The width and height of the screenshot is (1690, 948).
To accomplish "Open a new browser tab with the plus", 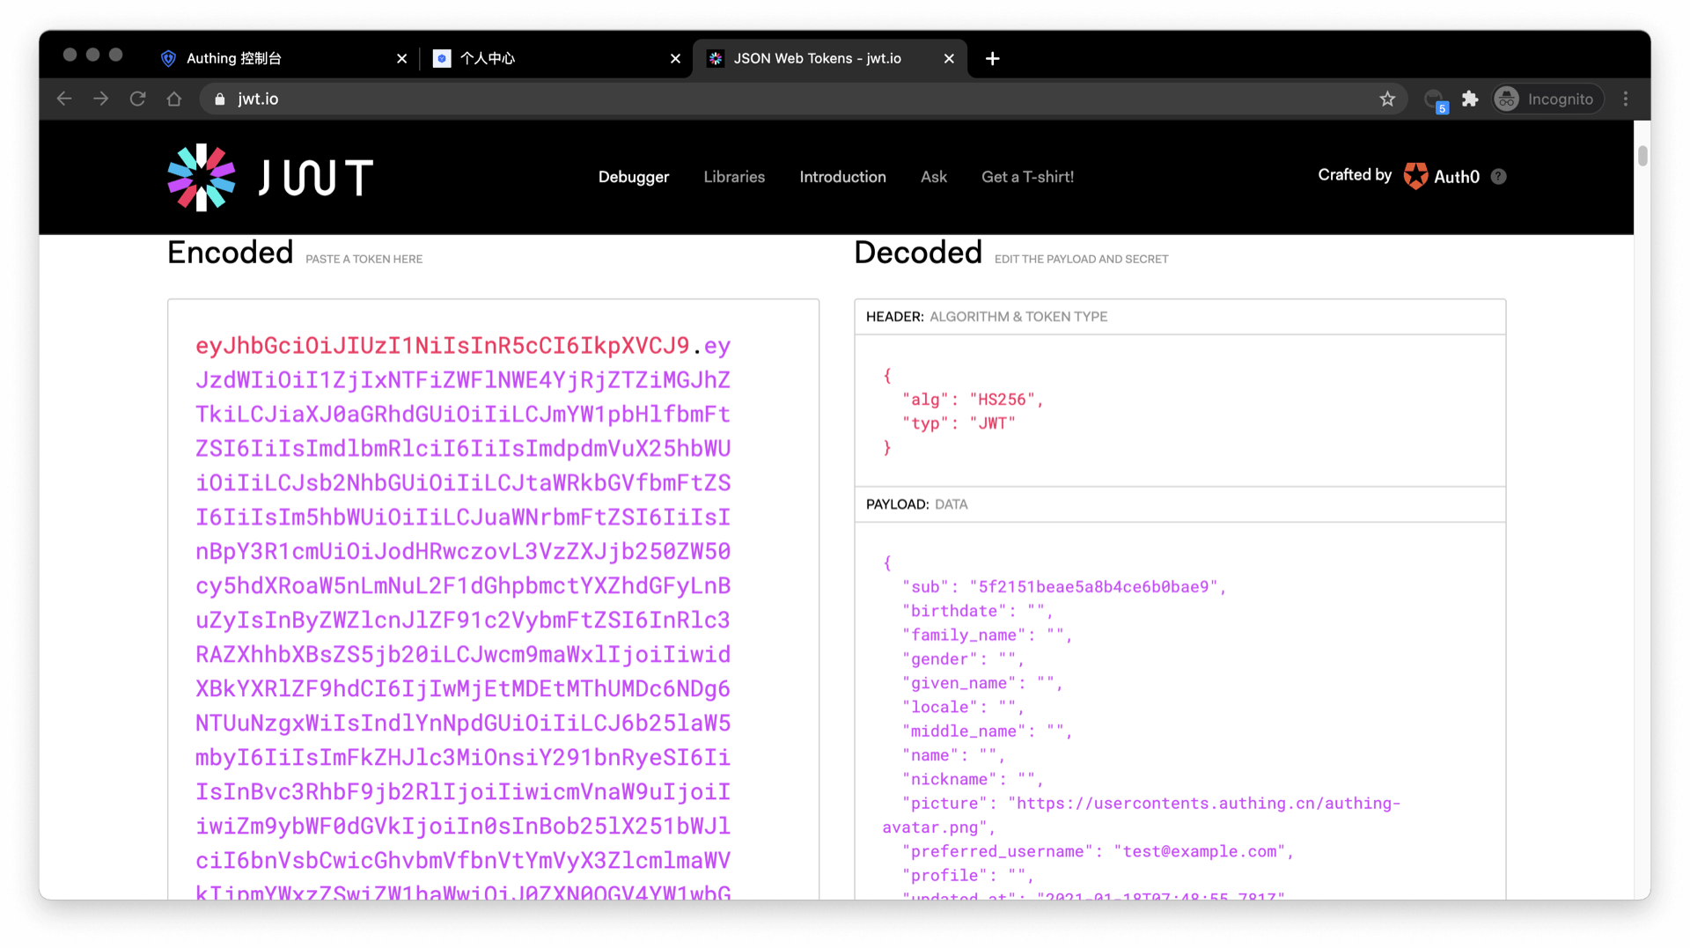I will tap(992, 58).
